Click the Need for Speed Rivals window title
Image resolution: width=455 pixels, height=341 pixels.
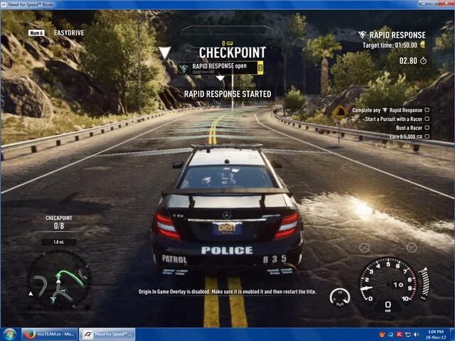[30, 5]
